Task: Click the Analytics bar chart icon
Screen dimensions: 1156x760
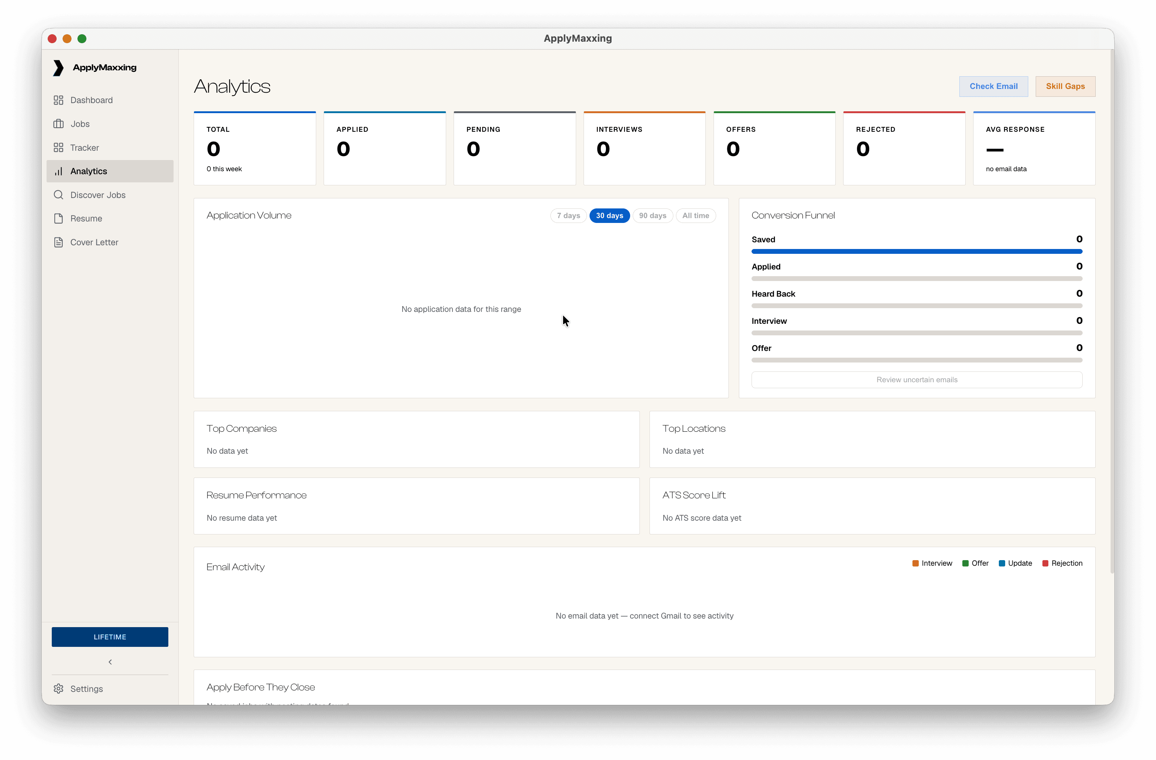Action: [58, 171]
